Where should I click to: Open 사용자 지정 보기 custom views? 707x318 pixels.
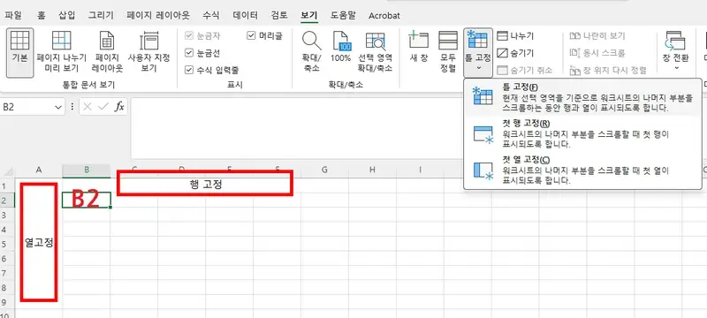coord(148,53)
